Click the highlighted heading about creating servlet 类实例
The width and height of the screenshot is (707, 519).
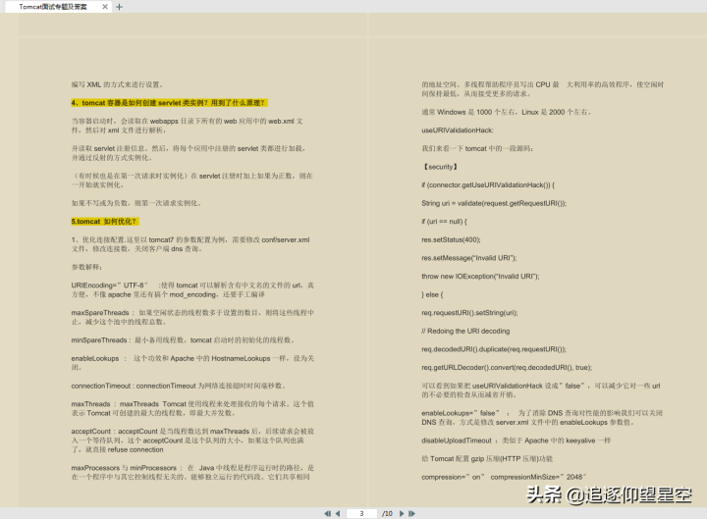point(169,103)
